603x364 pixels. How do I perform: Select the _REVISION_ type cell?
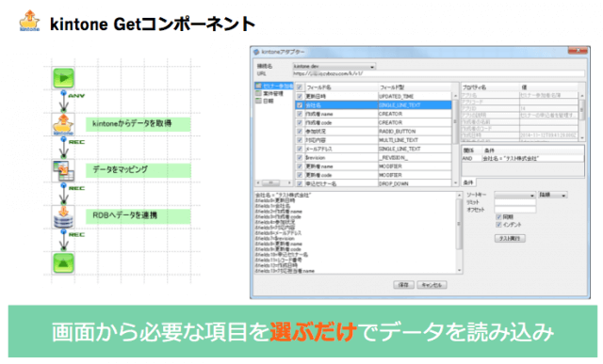tap(415, 157)
